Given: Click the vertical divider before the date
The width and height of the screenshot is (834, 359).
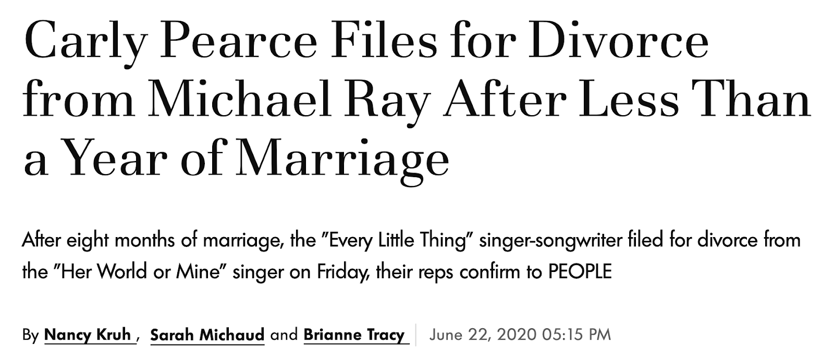Looking at the screenshot, I should click(416, 335).
